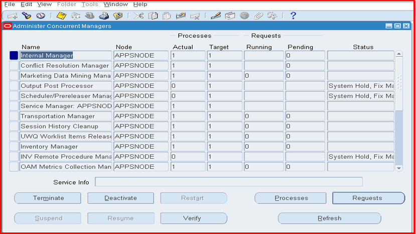Open the Edit menu
This screenshot has width=416, height=234.
[26, 4]
